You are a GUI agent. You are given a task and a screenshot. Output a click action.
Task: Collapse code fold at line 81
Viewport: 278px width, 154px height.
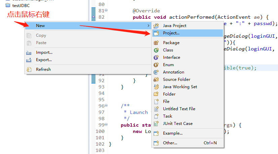click(106, 10)
